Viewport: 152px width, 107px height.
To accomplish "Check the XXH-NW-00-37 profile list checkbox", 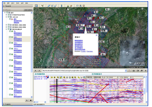I will (x=34, y=77).
